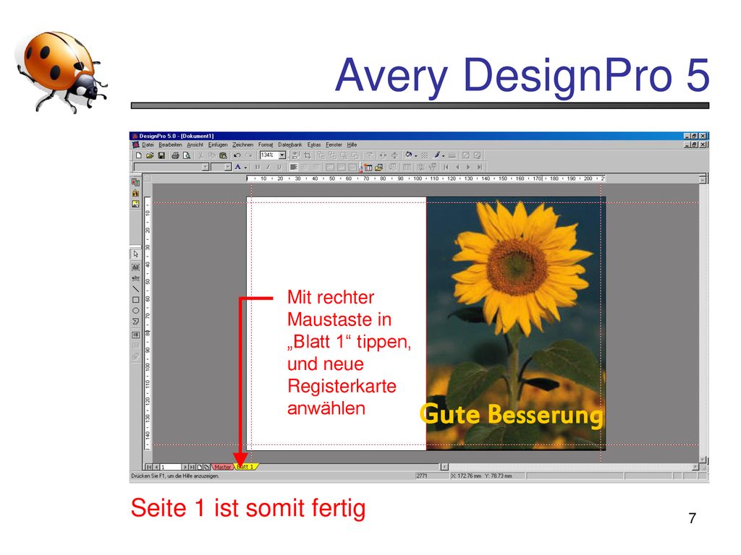The width and height of the screenshot is (741, 555).
Task: Click the "Gute Besserung" text on the card
Action: (x=512, y=415)
